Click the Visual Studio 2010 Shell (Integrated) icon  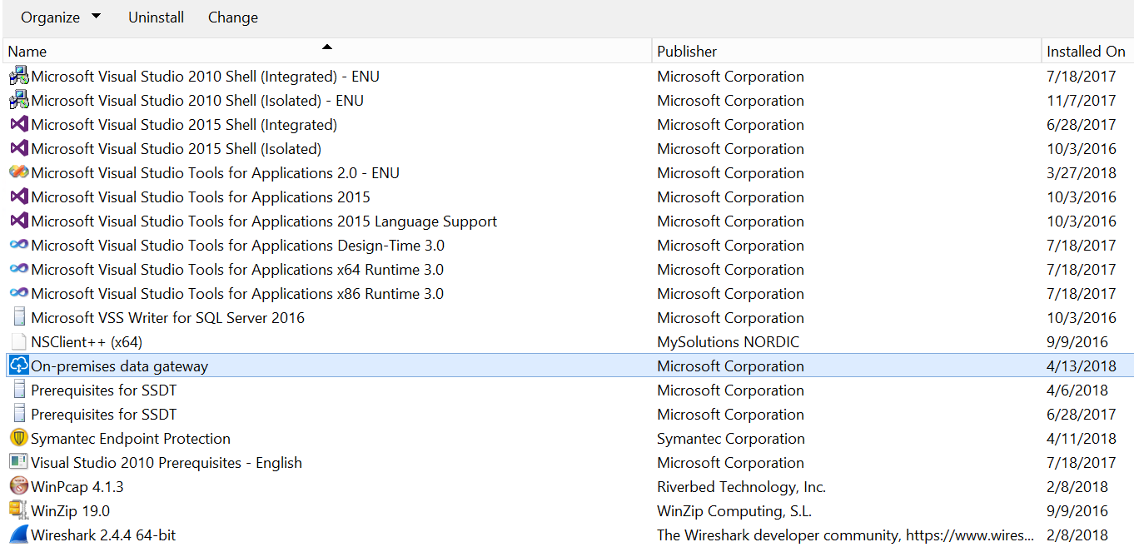pyautogui.click(x=18, y=77)
